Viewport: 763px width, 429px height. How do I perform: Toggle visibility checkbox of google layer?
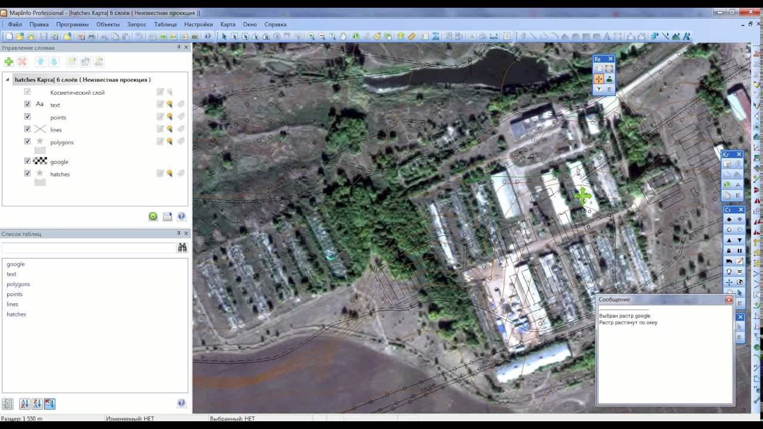click(27, 161)
